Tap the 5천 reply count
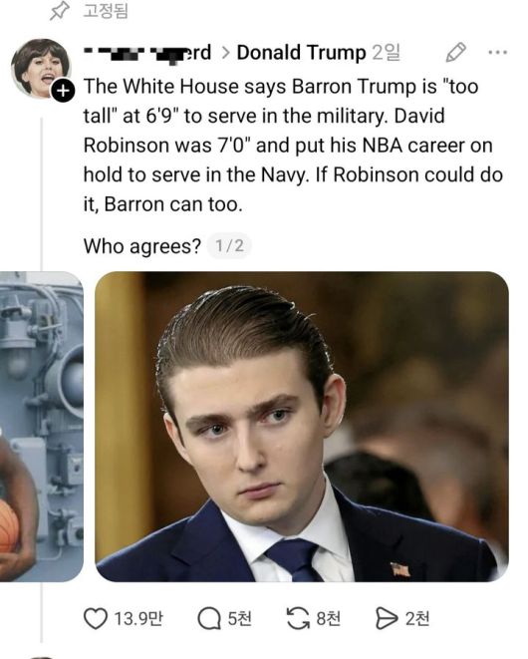This screenshot has height=659, width=528. [x=240, y=619]
